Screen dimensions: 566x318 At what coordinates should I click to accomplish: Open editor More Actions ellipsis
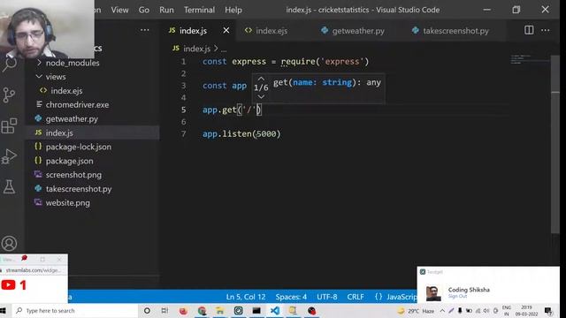tap(546, 30)
